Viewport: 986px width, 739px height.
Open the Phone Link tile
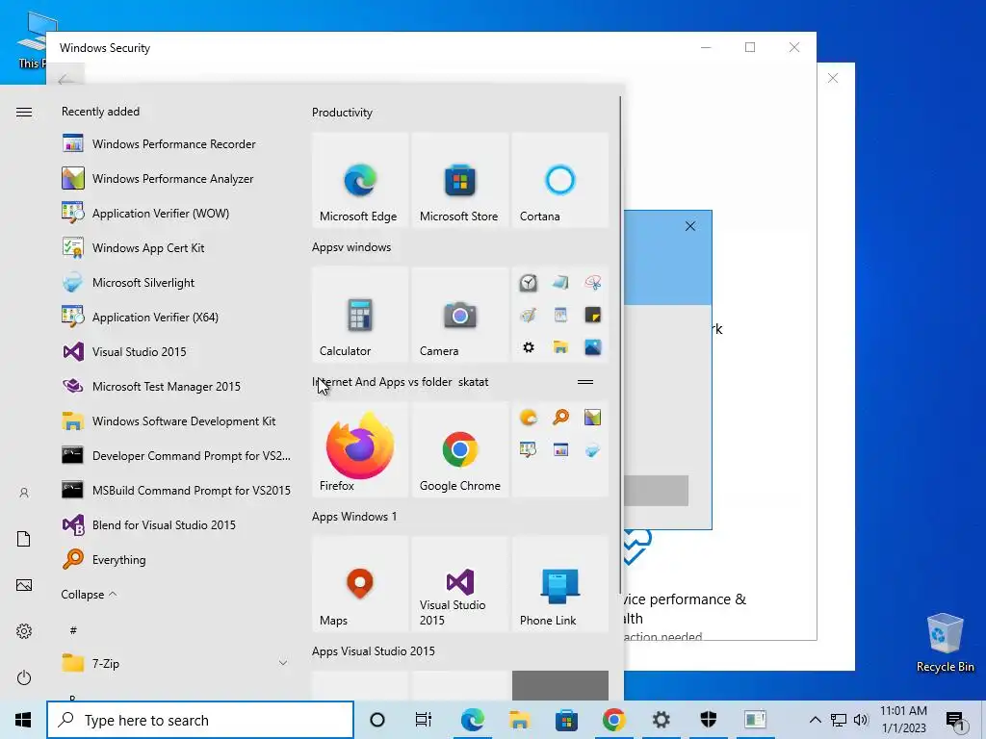(560, 584)
